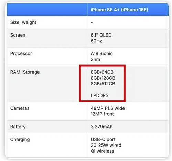Select the 3nm process text
The image size is (172, 161).
pos(95,59)
